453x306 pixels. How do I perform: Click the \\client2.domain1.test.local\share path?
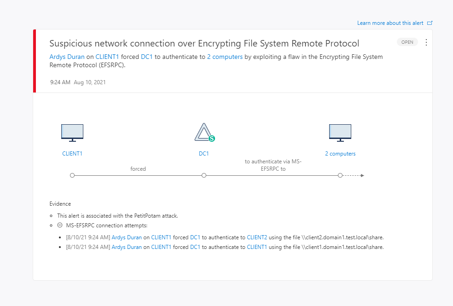pyautogui.click(x=343, y=237)
